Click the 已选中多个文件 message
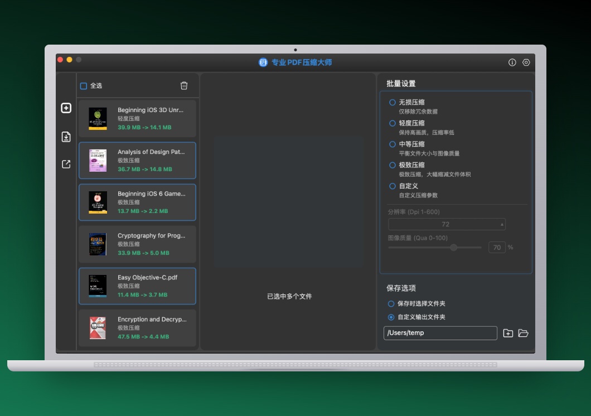 [289, 297]
